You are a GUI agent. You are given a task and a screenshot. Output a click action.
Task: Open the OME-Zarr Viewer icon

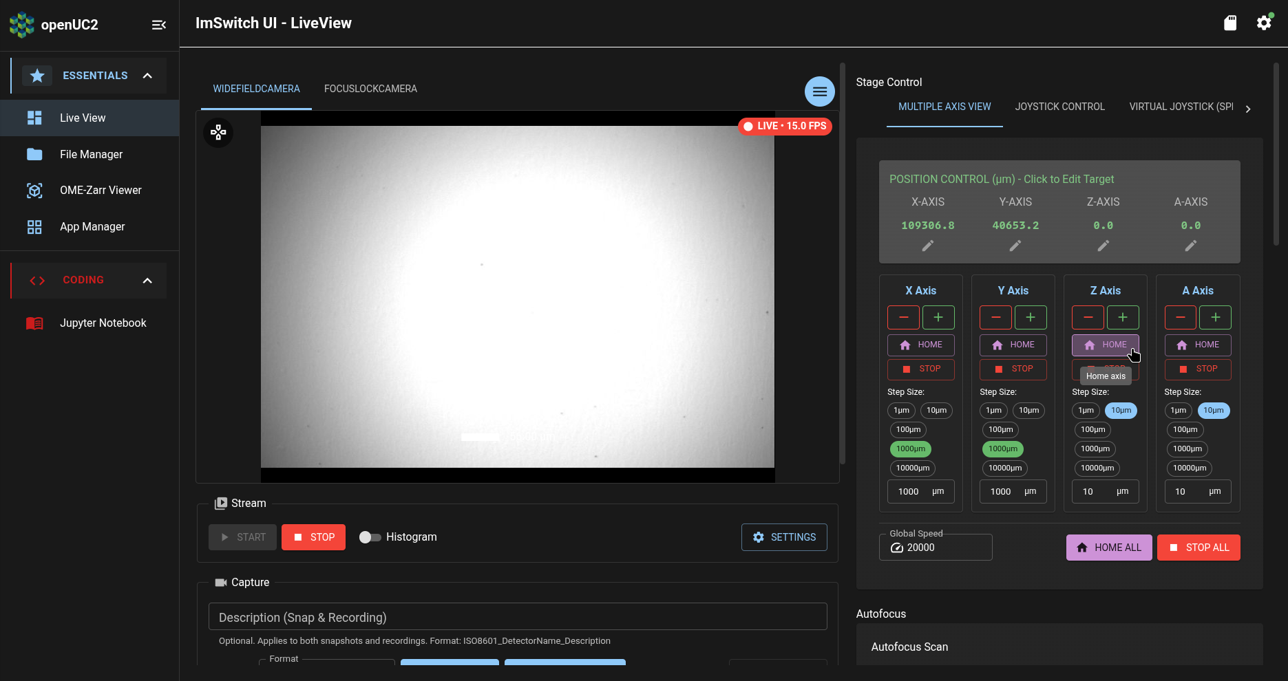click(x=34, y=190)
